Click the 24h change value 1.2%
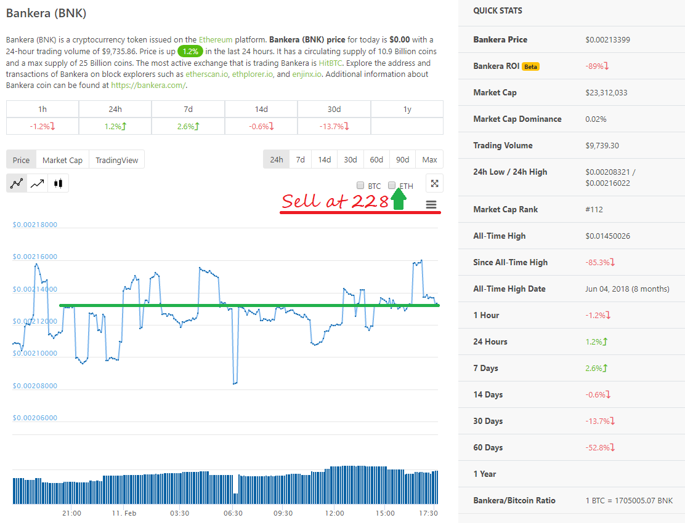 (x=115, y=127)
